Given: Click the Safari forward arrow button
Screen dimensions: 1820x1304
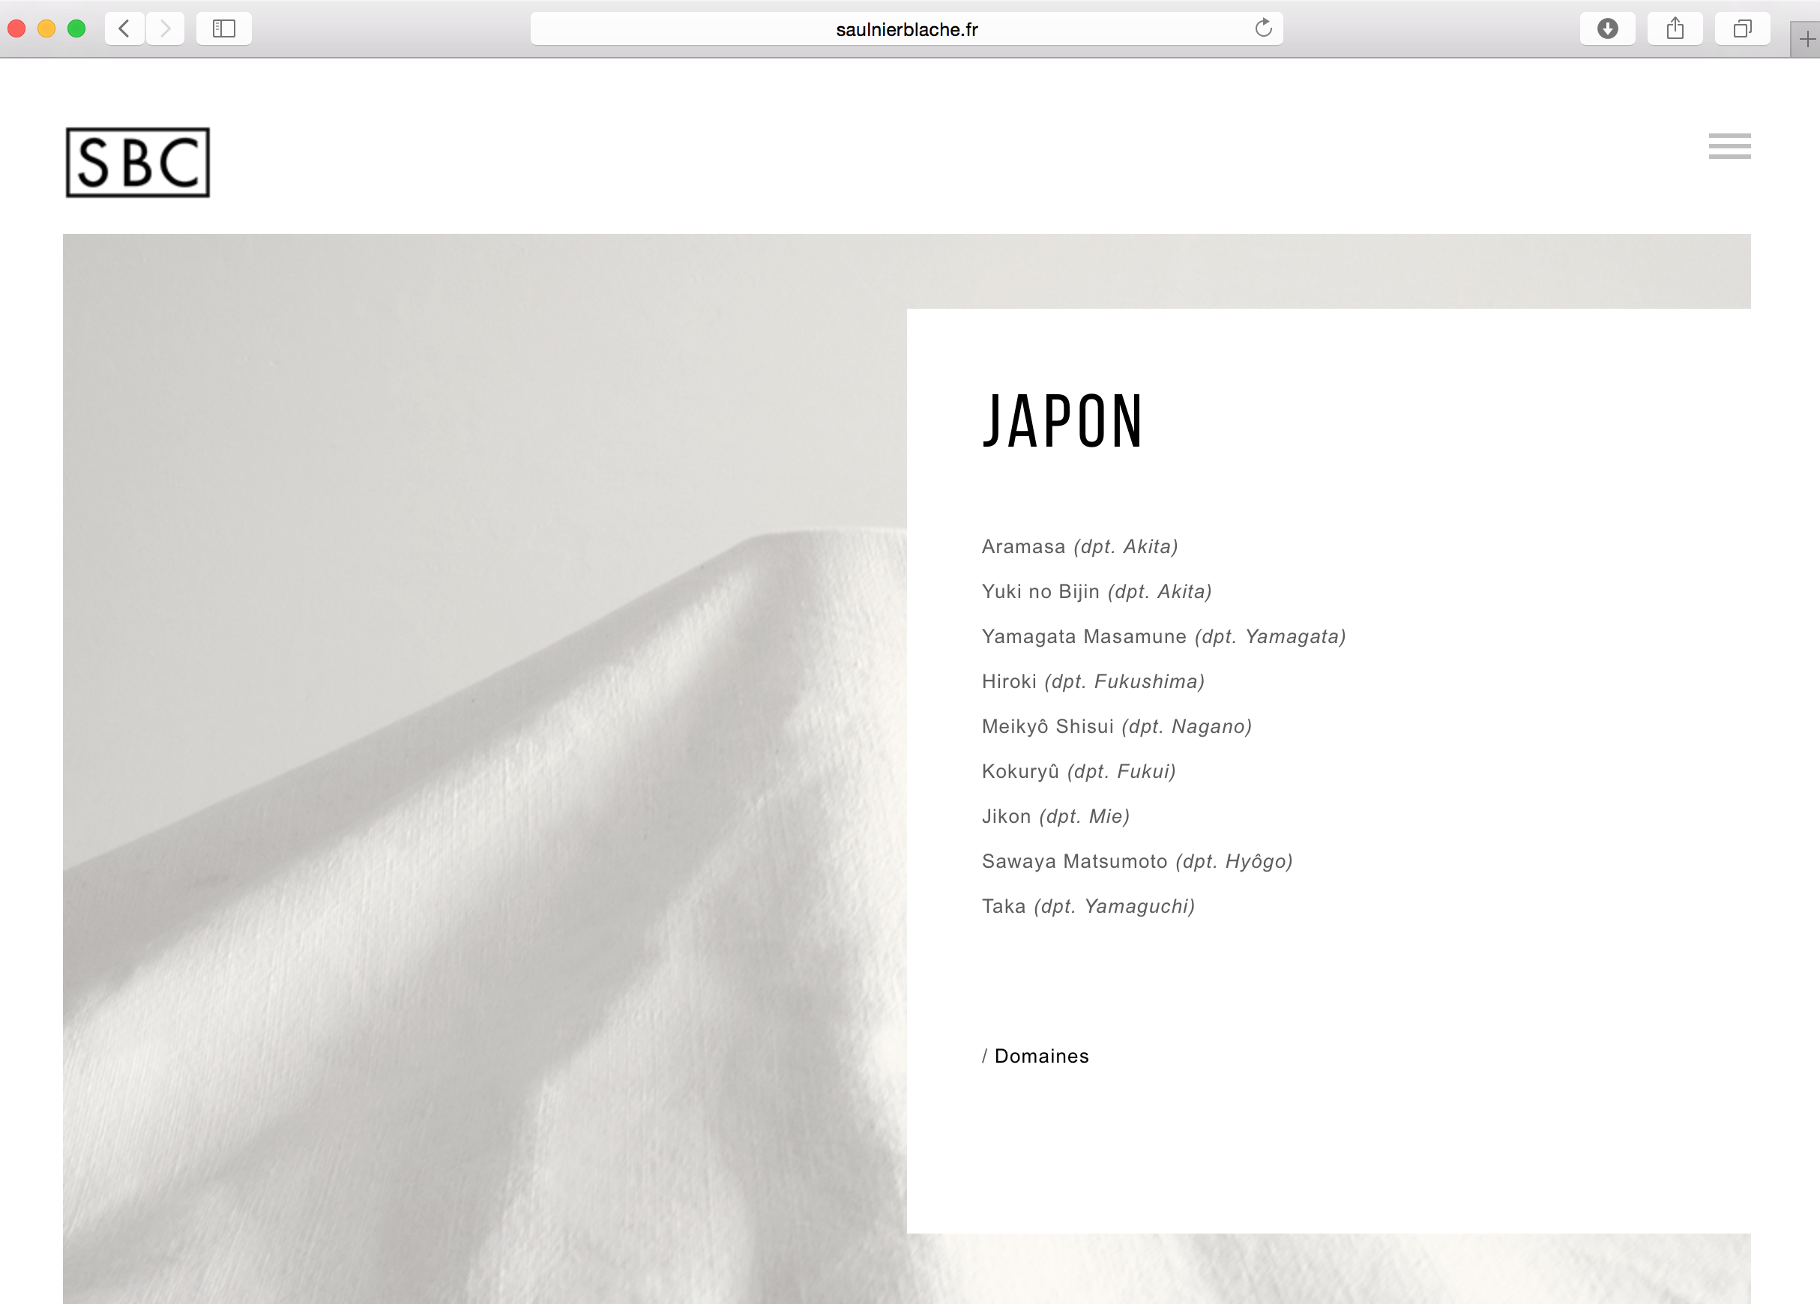Looking at the screenshot, I should pyautogui.click(x=166, y=29).
